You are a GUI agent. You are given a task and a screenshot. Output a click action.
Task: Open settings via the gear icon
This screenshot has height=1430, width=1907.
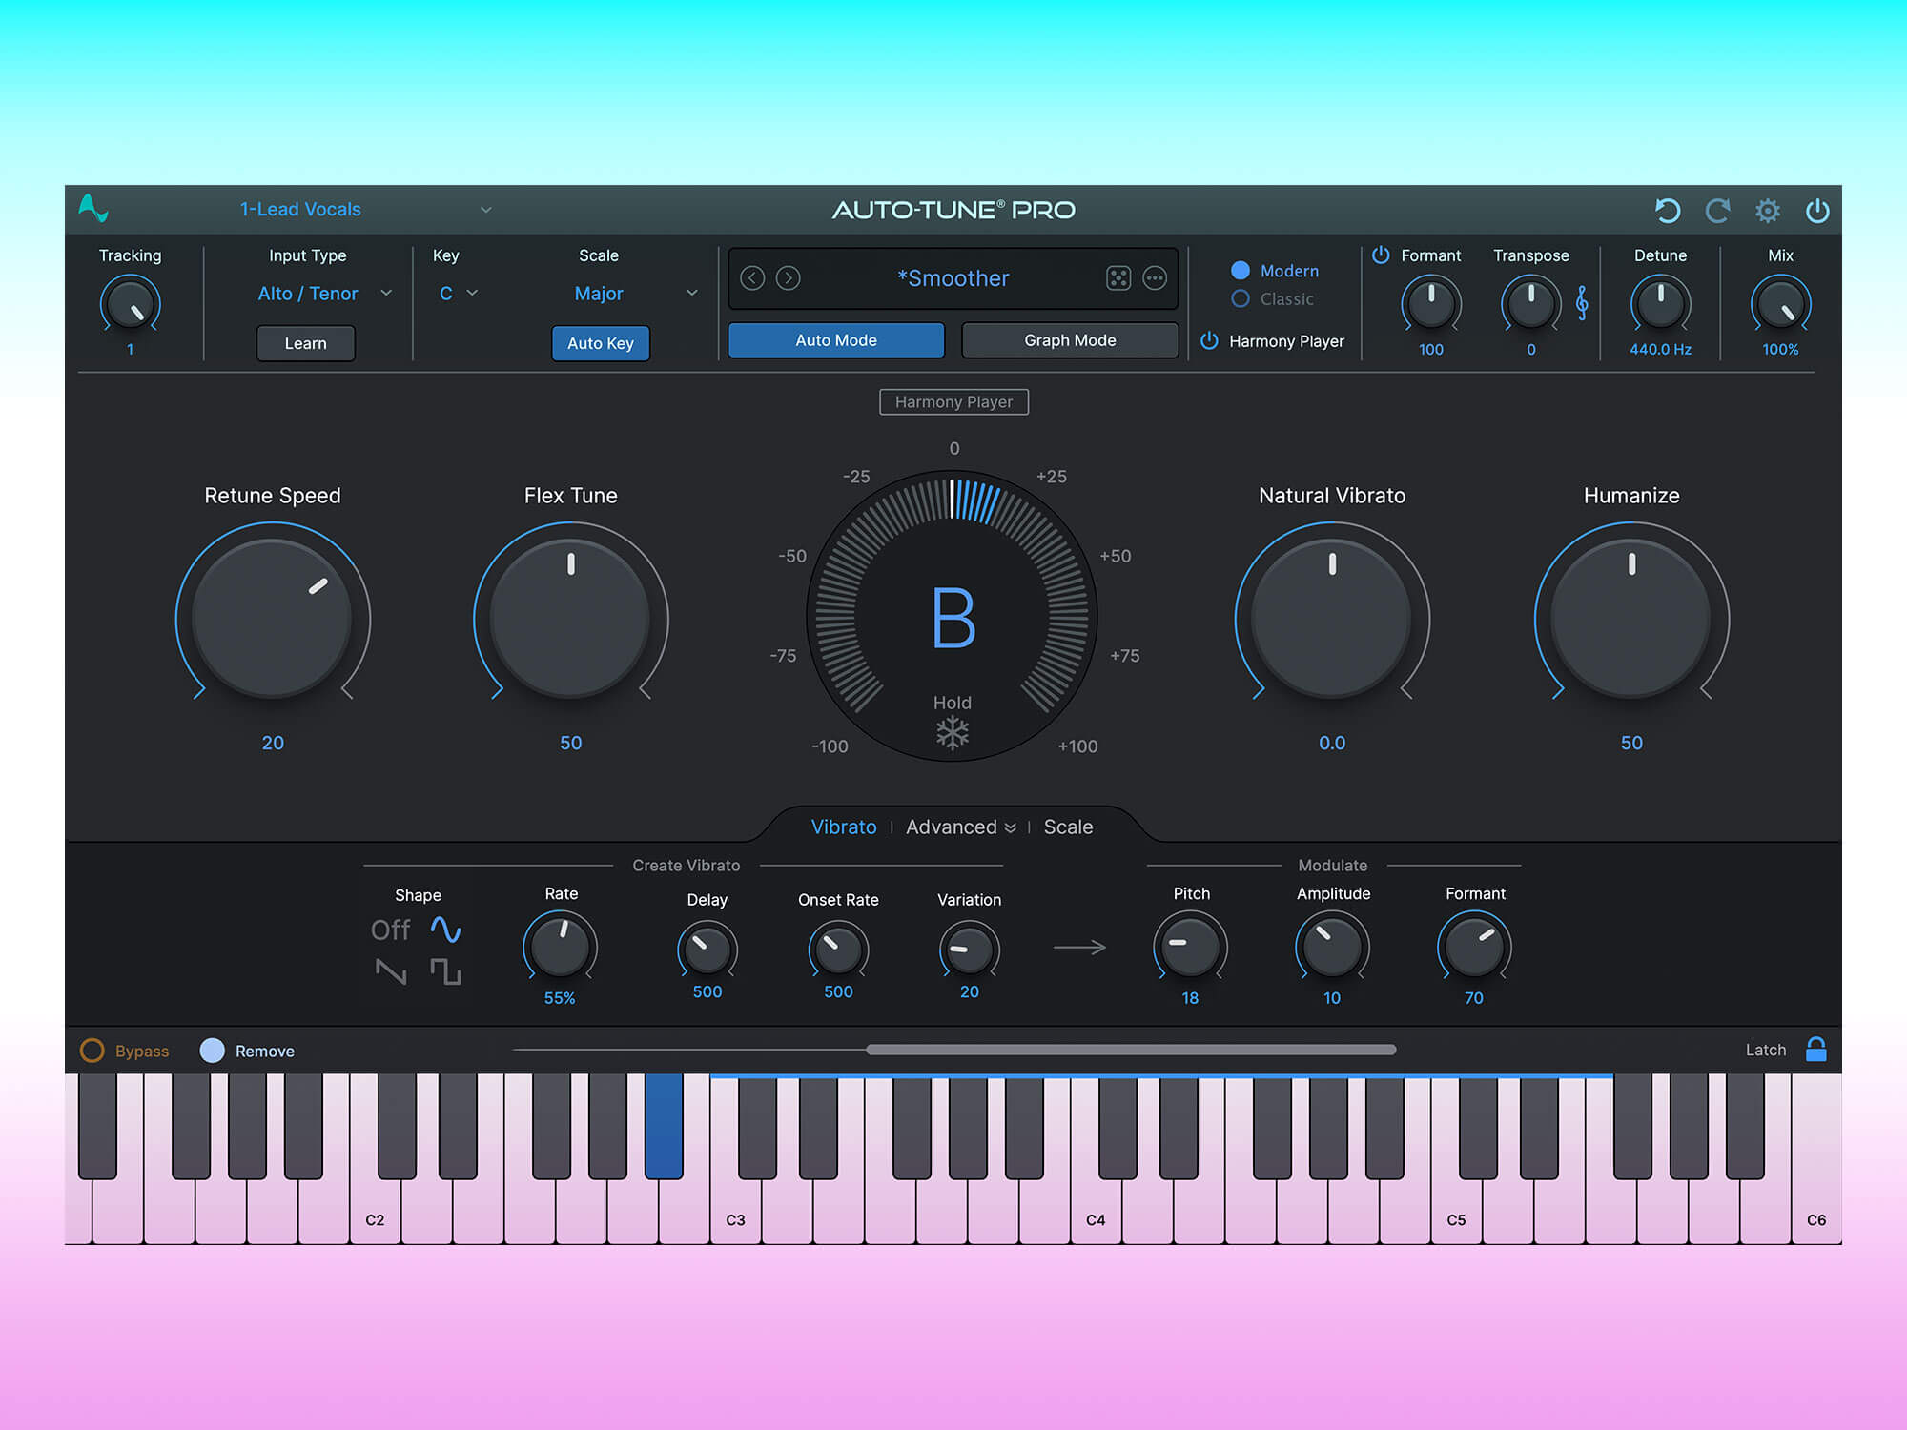pyautogui.click(x=1768, y=211)
